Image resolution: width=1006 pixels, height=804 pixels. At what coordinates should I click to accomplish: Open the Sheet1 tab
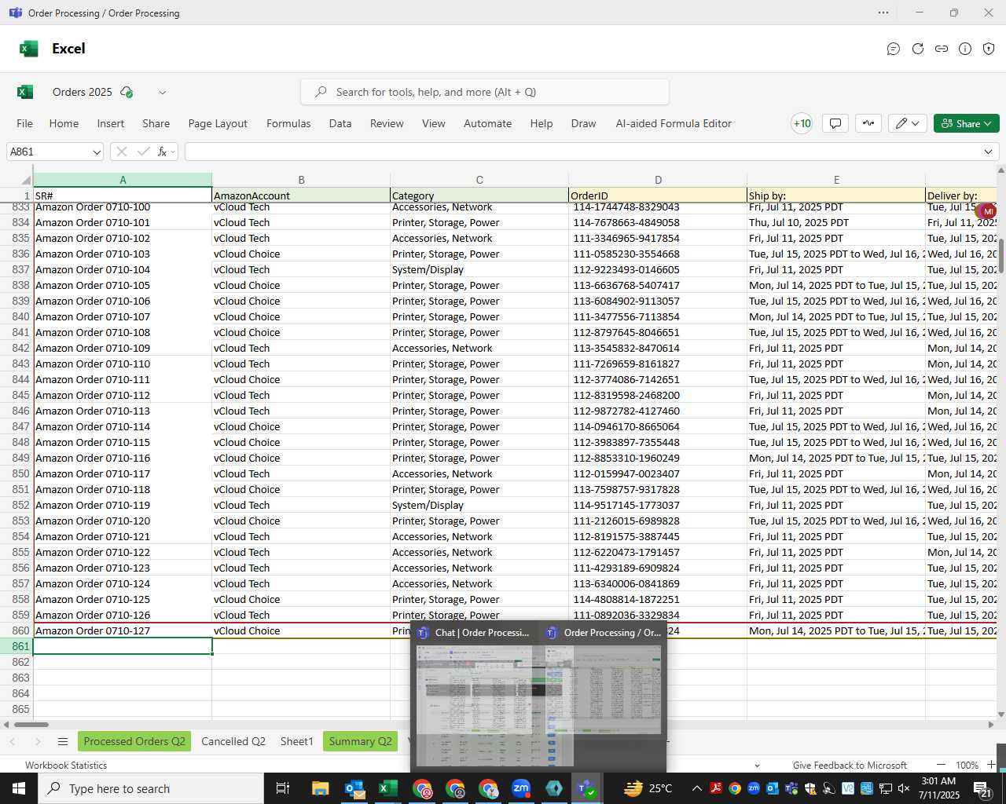297,741
